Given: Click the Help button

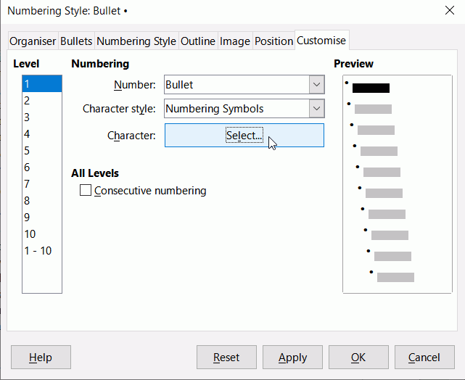Looking at the screenshot, I should coord(41,358).
